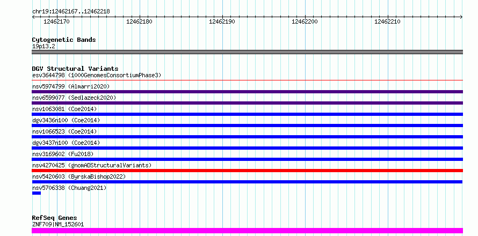This screenshot has width=478, height=236.
Task: Click the purple nsv6599077 variant bar
Action: (247, 103)
